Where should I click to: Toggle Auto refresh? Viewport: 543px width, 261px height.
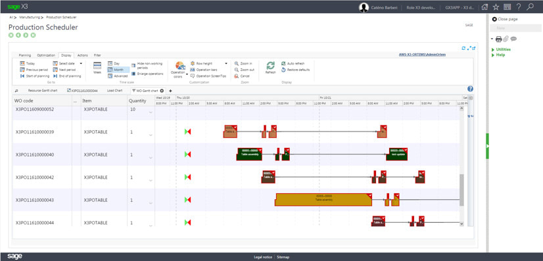(293, 63)
